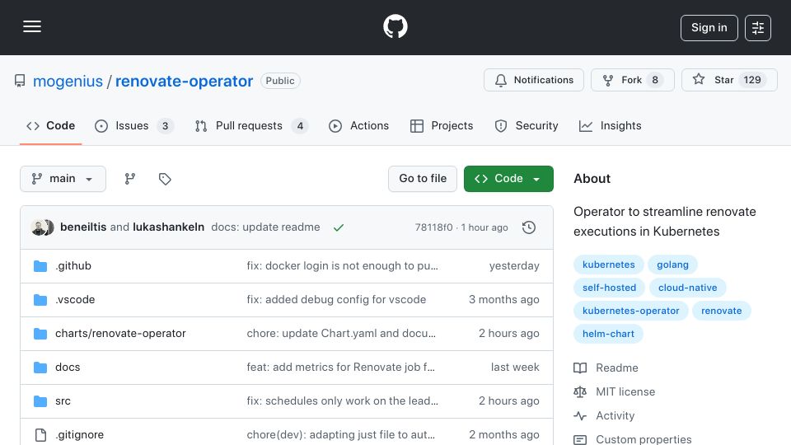
Task: Open the Projects tab
Action: (442, 125)
